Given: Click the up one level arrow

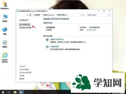Looking at the screenshot, I should click(27, 15).
